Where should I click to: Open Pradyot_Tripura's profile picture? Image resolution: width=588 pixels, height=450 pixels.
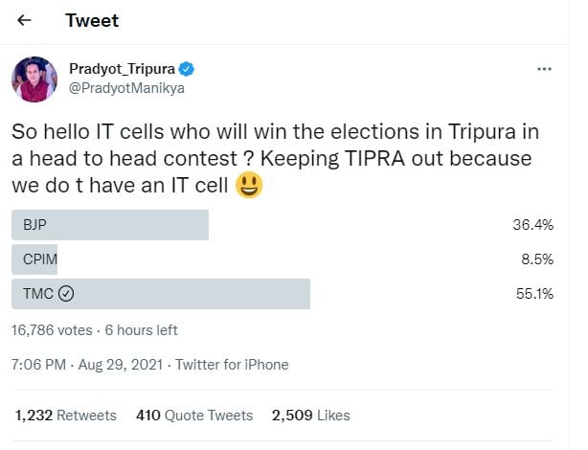tap(34, 79)
